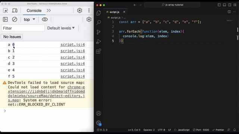Open VS Code Run and Debug view
The width and height of the screenshot is (239, 134).
pos(99,42)
